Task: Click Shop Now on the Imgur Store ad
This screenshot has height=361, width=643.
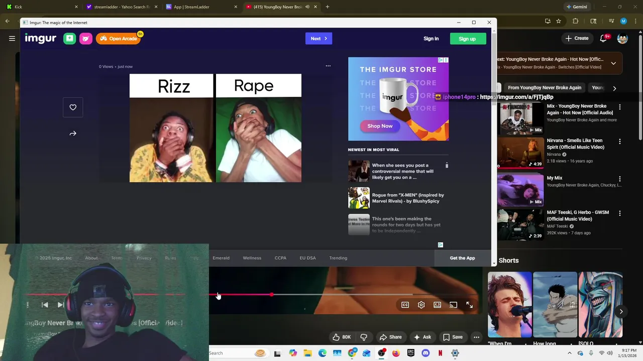Action: tap(380, 126)
